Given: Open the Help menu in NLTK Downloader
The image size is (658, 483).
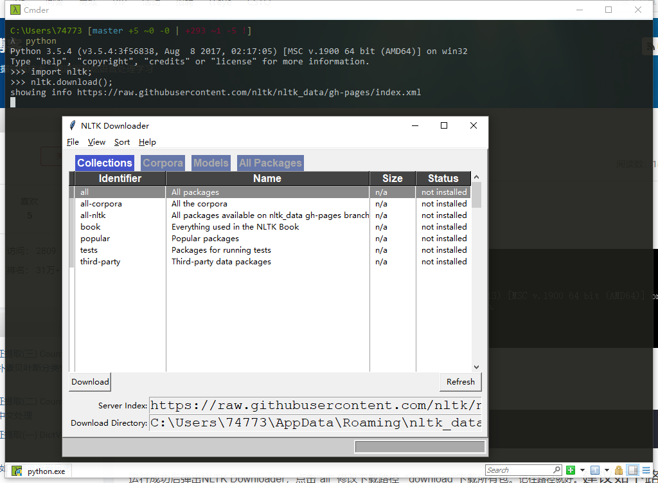Looking at the screenshot, I should click(x=147, y=142).
